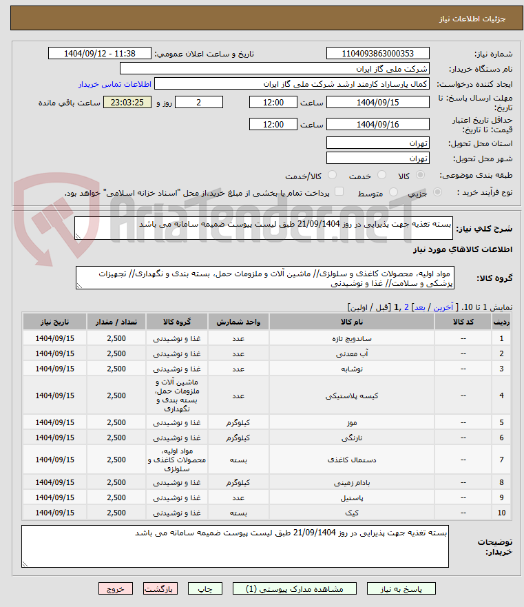Select the خدمت radio button
The image size is (524, 607).
pos(381,176)
